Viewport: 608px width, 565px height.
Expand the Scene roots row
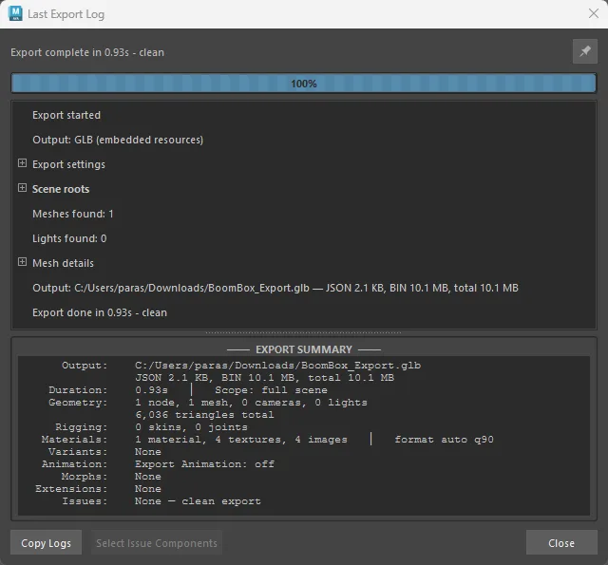pos(22,188)
